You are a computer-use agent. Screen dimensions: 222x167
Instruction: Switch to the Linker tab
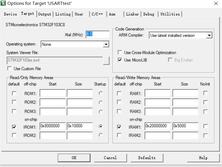pos(132,14)
